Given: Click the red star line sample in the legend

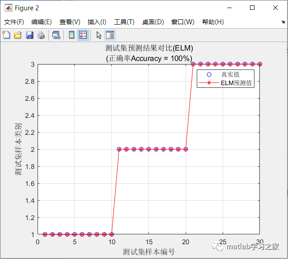Looking at the screenshot, I should point(209,83).
